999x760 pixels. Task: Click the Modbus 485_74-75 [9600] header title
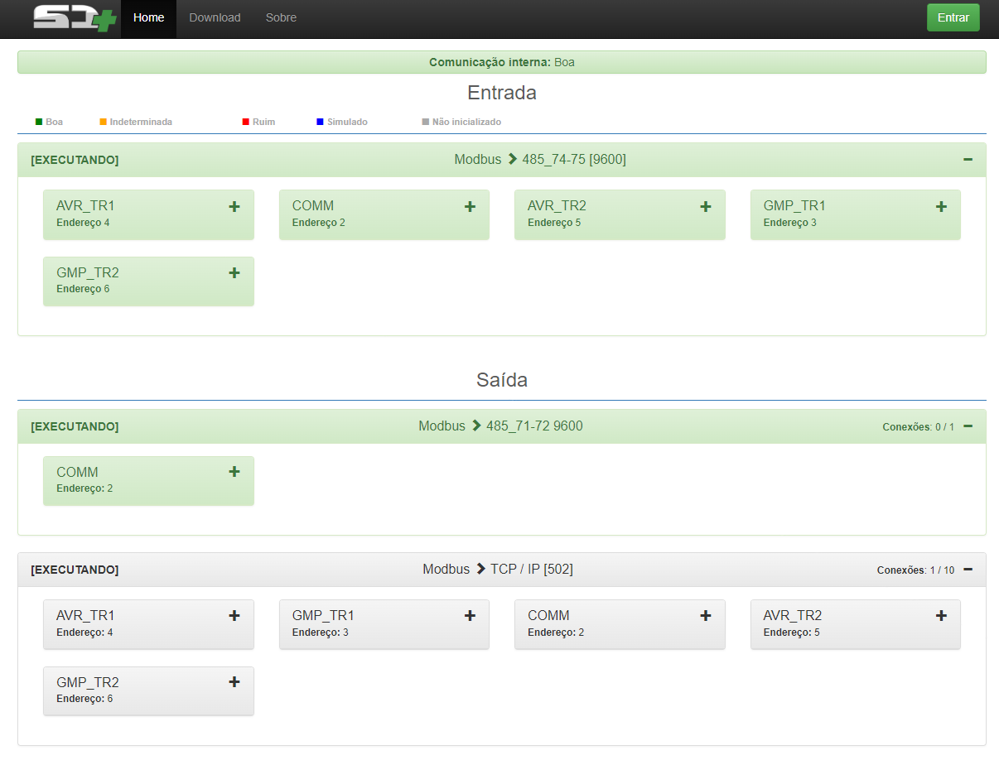coord(540,159)
